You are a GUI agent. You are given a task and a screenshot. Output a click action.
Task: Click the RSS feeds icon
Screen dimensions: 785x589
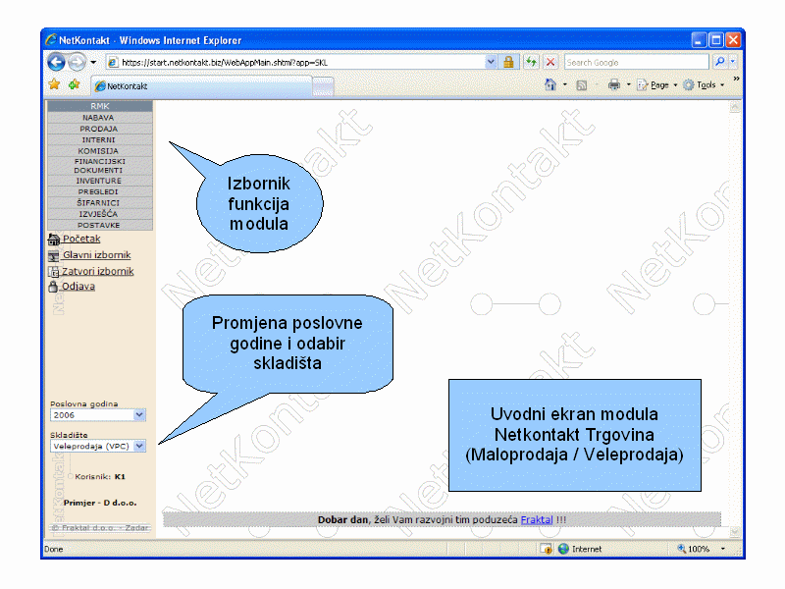click(582, 85)
